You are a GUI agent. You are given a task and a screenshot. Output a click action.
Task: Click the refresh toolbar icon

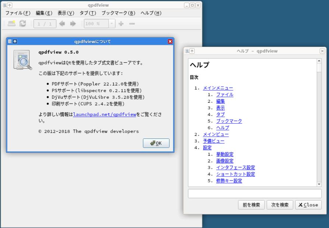[x=23, y=24]
